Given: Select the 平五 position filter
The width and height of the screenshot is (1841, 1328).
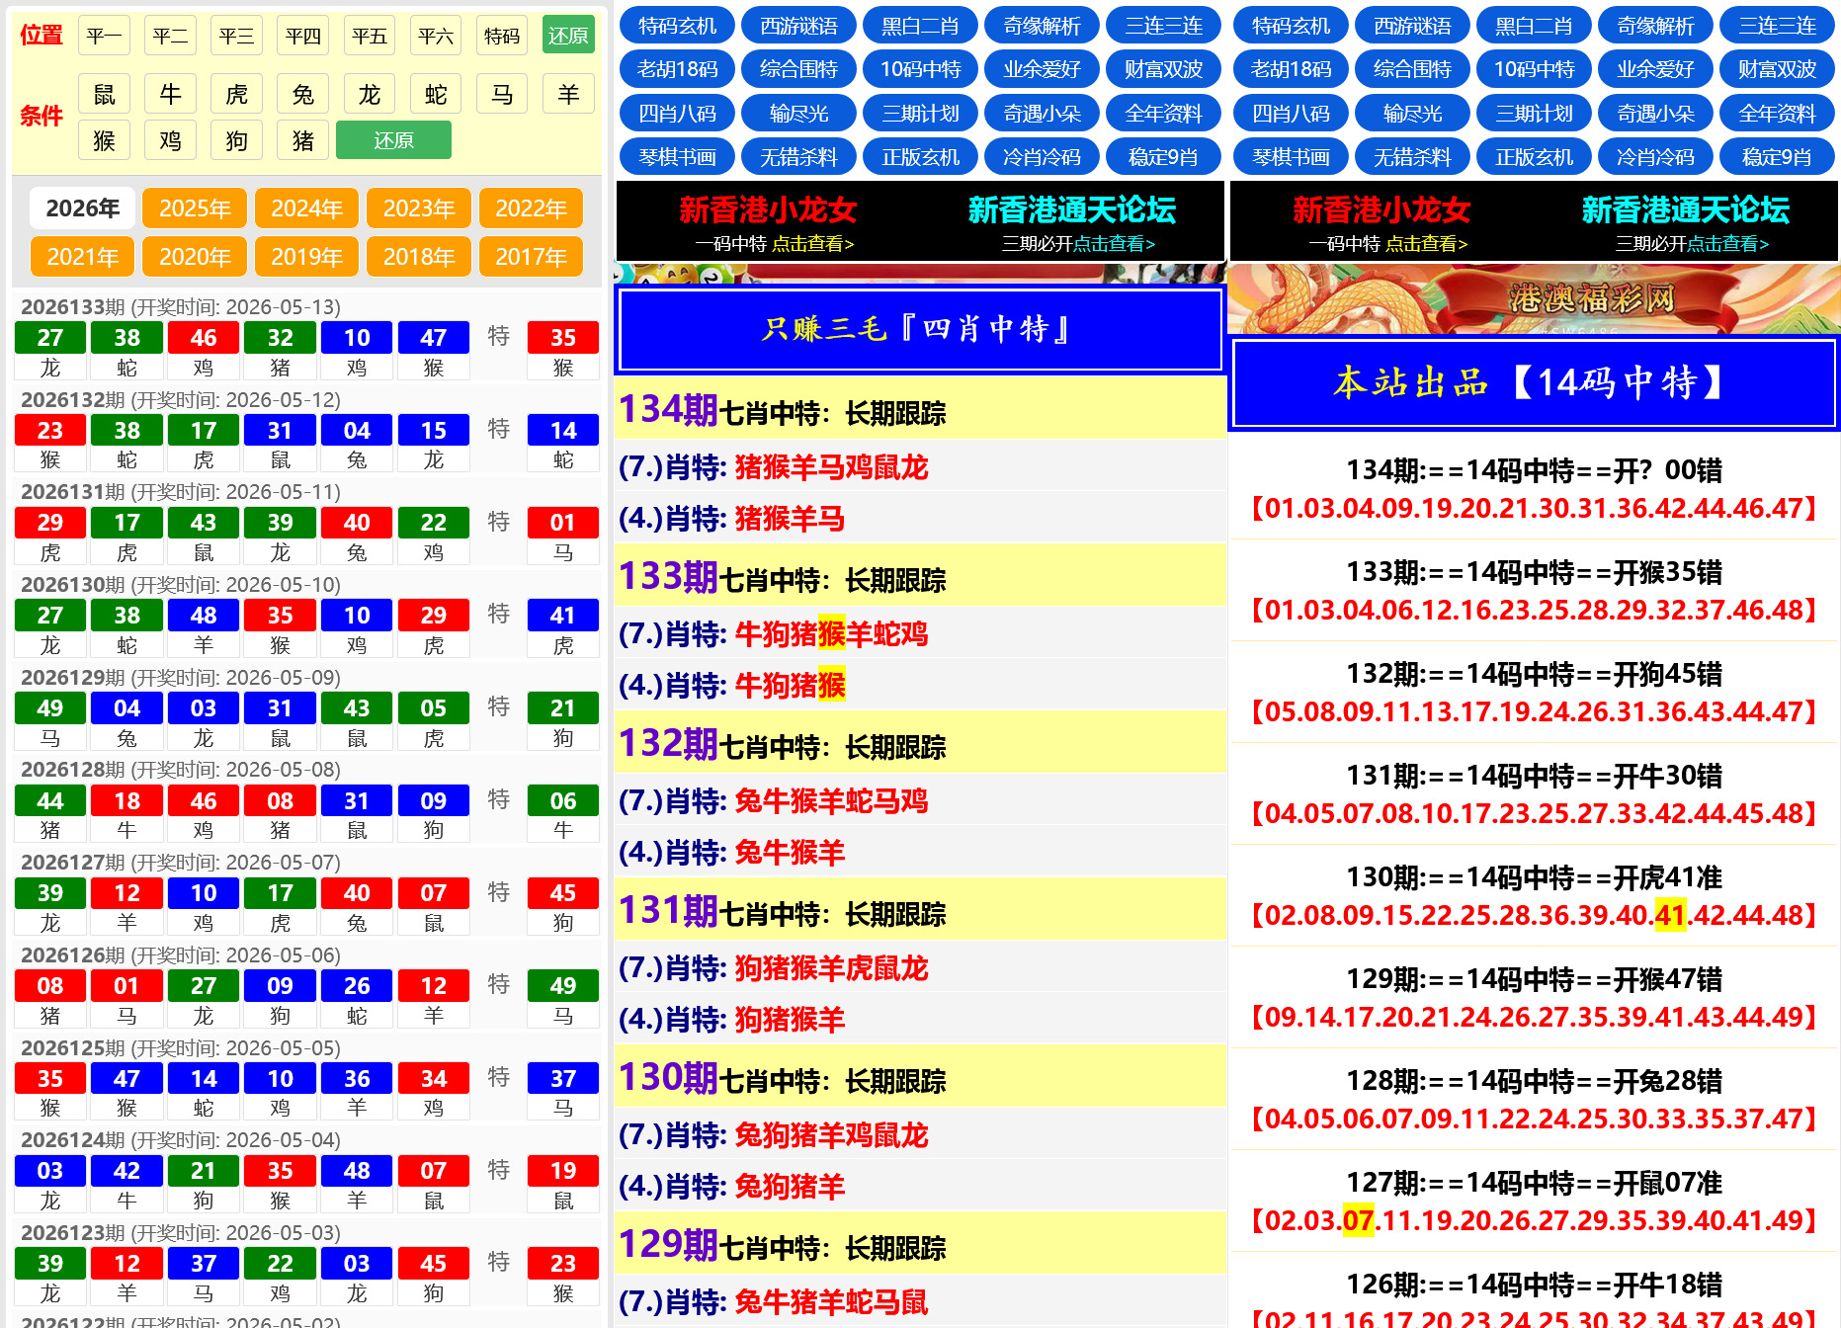Looking at the screenshot, I should [x=369, y=37].
